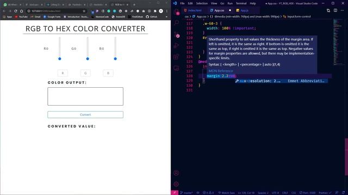This screenshot has width=348, height=195.
Task: Open the Explorer view in VS Code
Action: pyautogui.click(x=176, y=11)
